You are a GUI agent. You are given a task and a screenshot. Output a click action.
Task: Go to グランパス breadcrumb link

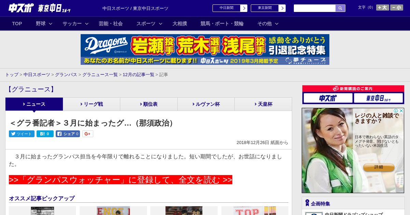(66, 74)
